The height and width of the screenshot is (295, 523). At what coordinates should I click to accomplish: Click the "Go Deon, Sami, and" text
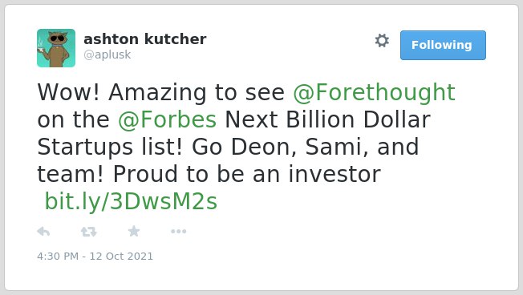pos(305,147)
